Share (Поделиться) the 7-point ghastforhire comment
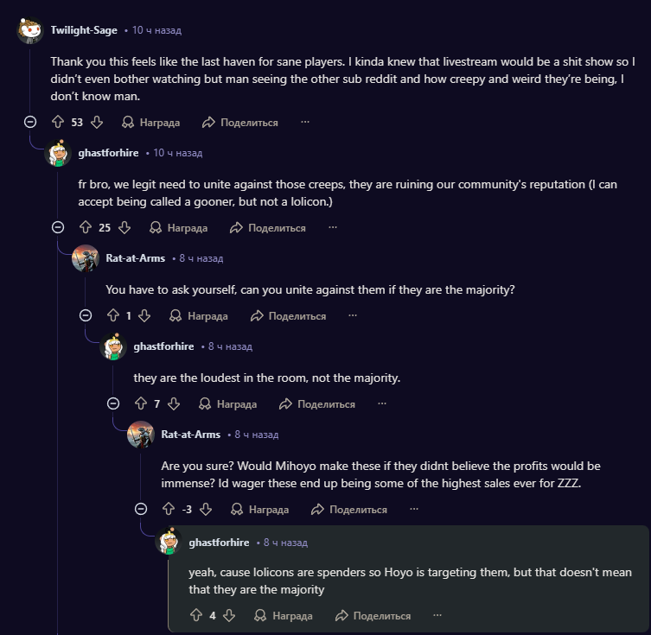The width and height of the screenshot is (651, 635). [317, 404]
